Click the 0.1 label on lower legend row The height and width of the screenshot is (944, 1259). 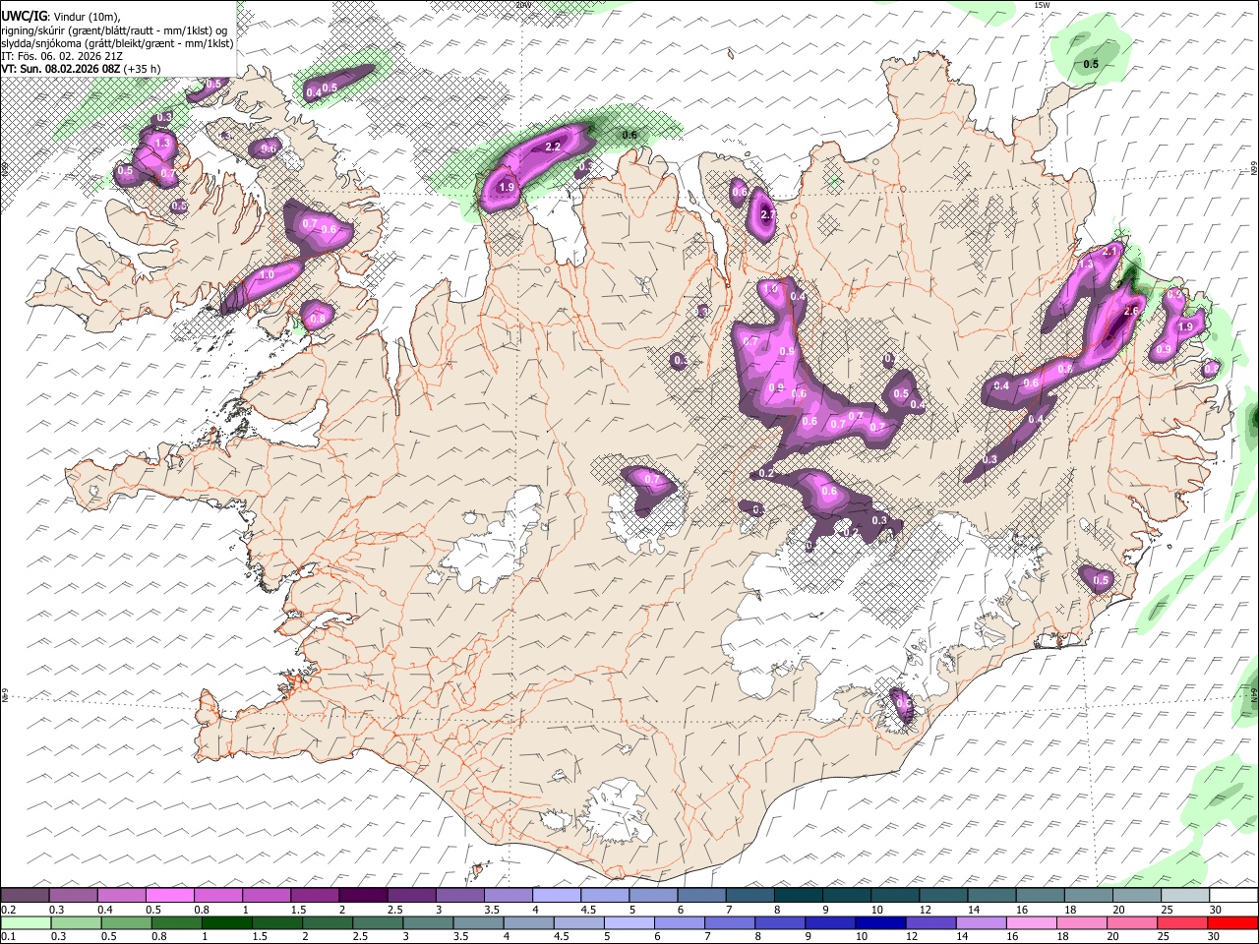click(x=9, y=936)
